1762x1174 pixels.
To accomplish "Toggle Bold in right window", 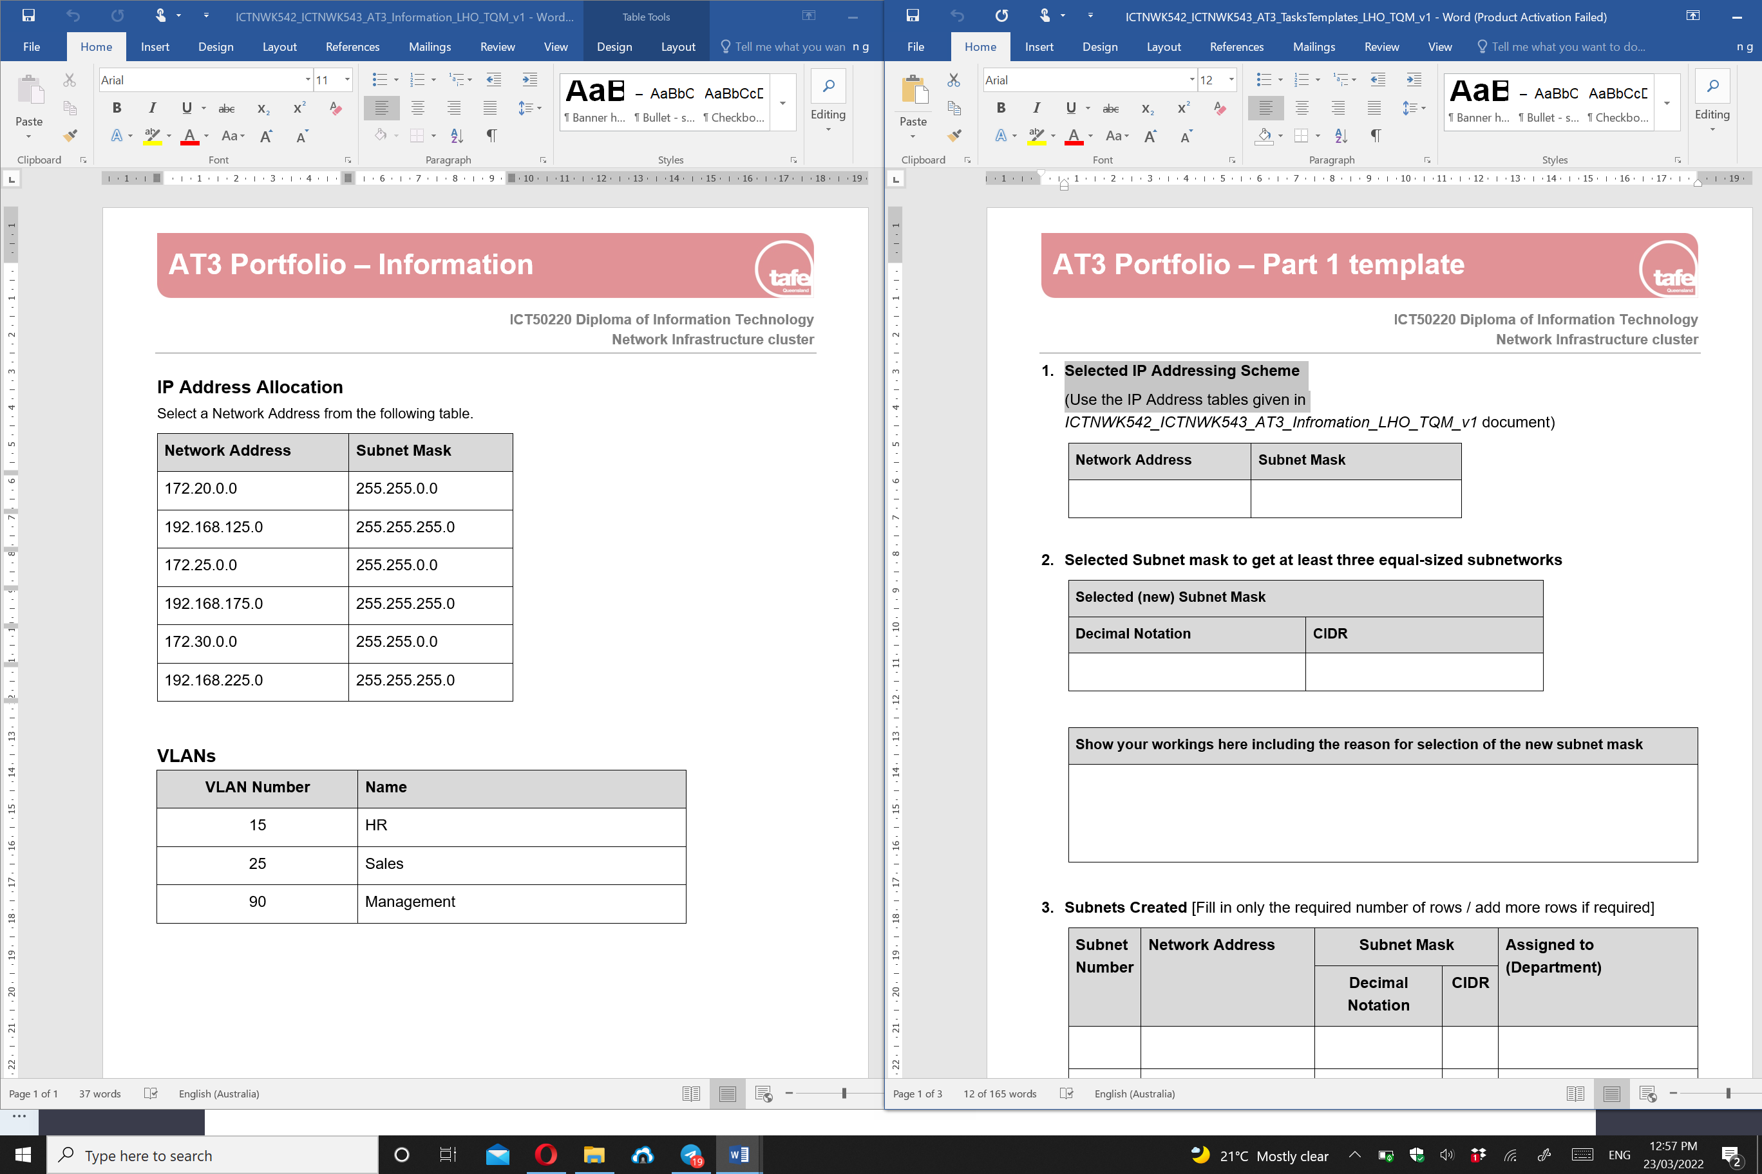I will pyautogui.click(x=1001, y=108).
